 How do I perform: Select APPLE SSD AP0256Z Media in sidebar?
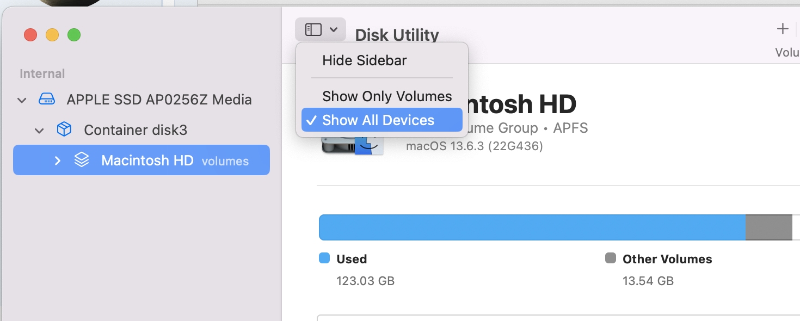click(159, 100)
